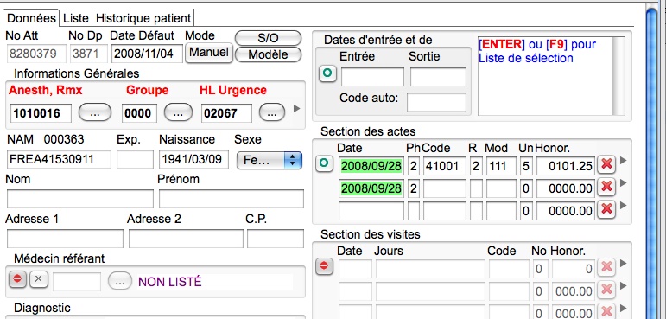Expand details of third act row
Screen dimensions: 666x319
(623, 205)
